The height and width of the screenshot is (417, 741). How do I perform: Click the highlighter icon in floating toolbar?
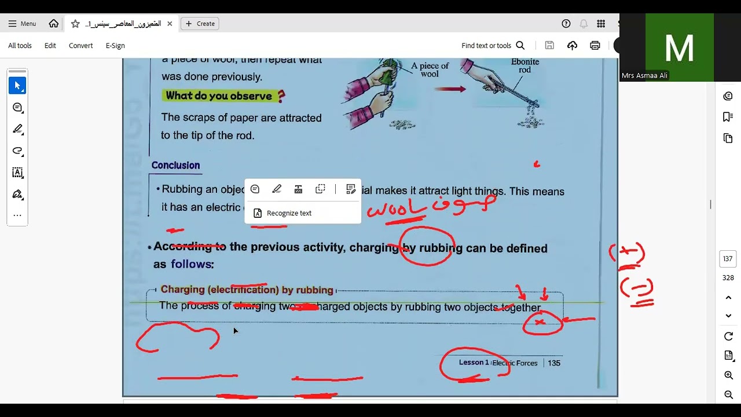277,189
